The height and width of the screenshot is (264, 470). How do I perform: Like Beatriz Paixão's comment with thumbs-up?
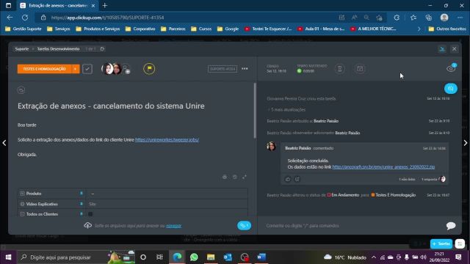(288, 179)
